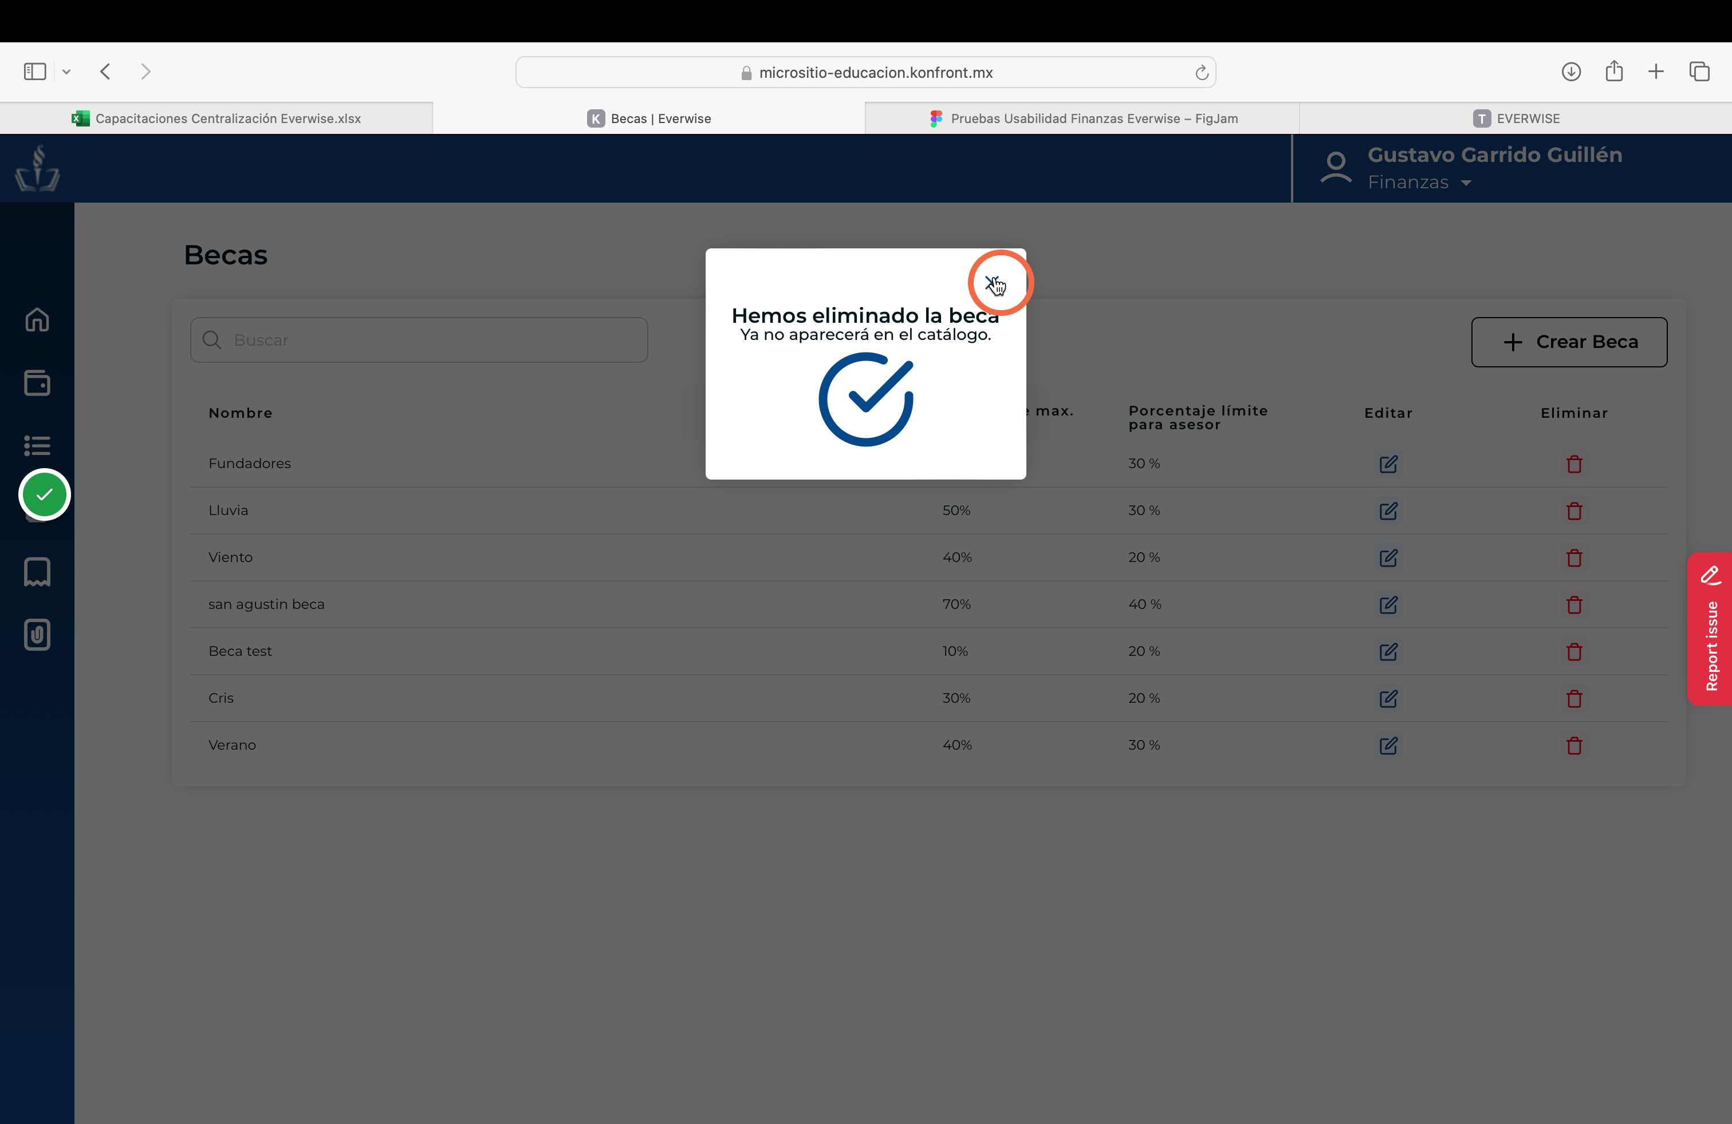Delete the Verano scholarship

(1574, 745)
